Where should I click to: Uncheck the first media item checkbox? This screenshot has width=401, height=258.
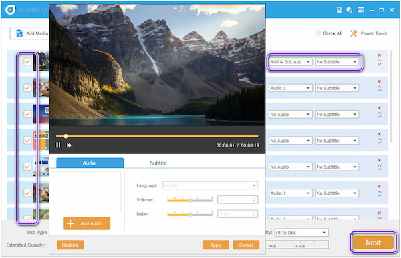pyautogui.click(x=27, y=61)
